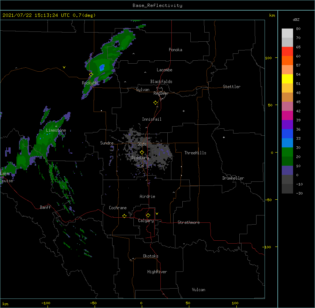The width and height of the screenshot is (315, 308).
Task: Click the yellow V marker northeast of Calgary
Action: 157,214
